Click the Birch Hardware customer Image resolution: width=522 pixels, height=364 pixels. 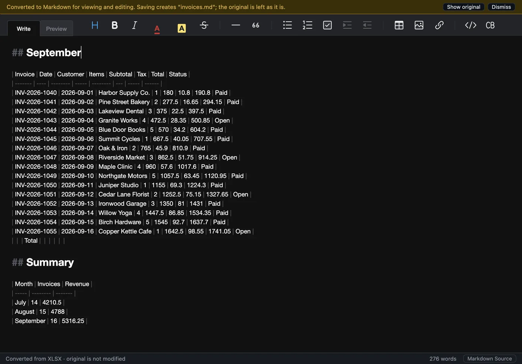point(120,222)
